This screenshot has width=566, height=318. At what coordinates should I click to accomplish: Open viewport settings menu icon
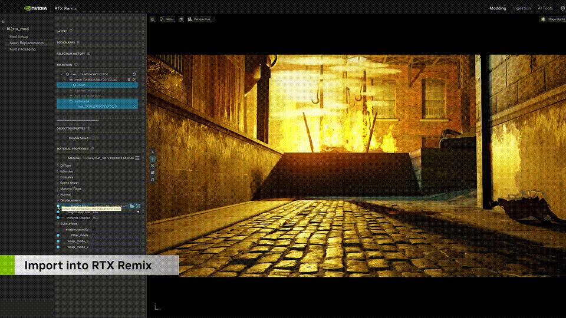point(152,19)
